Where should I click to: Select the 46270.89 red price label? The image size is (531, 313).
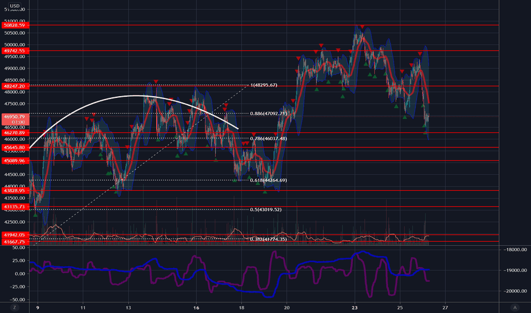click(x=15, y=133)
